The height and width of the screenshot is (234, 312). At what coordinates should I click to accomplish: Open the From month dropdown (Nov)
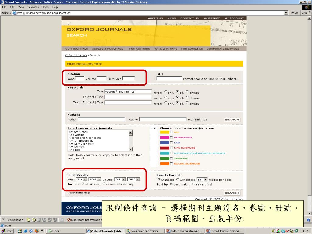click(x=85, y=179)
